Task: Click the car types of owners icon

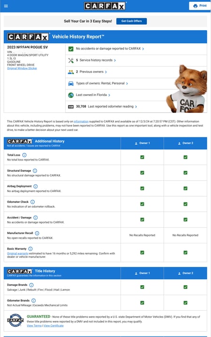Action: 71,84
